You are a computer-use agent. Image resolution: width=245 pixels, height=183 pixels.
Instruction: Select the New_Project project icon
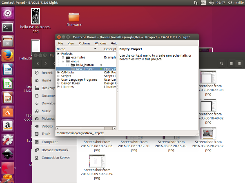coord(73,69)
